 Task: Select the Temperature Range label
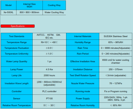[17, 42]
